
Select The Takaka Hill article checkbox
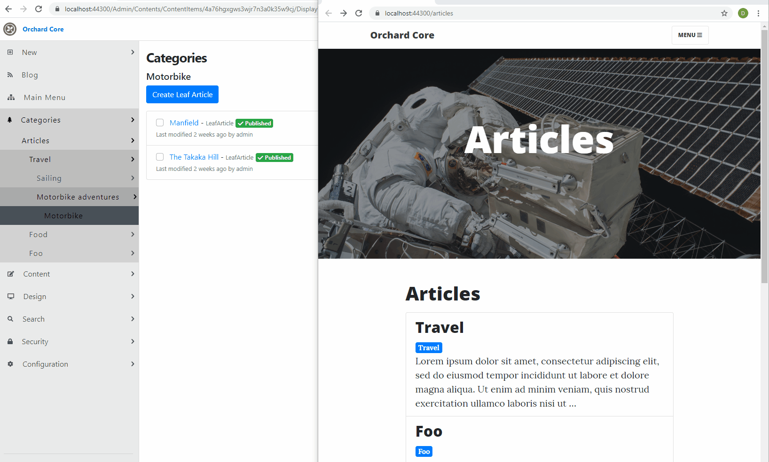tap(160, 157)
